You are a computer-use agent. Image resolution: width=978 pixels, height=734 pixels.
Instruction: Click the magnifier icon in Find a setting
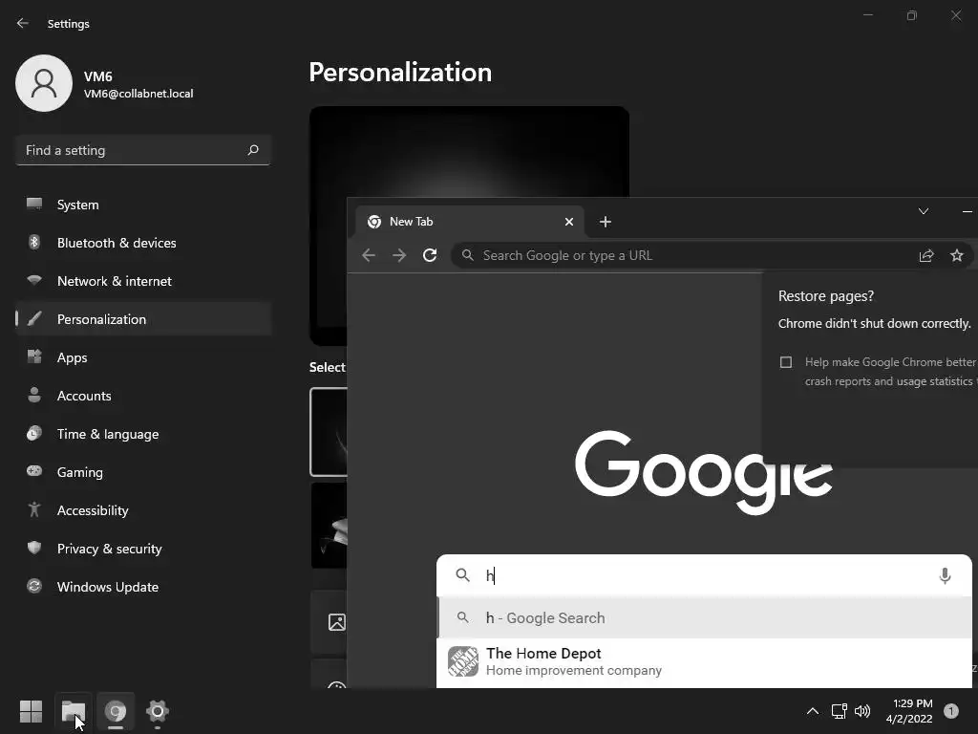coord(252,150)
